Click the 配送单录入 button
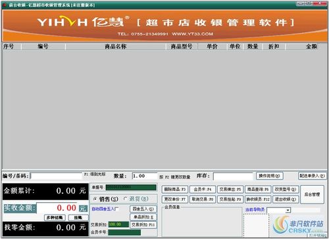Viewport: 329px width, 239px height. [312, 176]
